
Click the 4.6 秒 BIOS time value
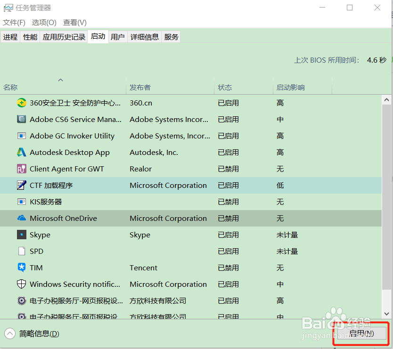(x=376, y=60)
